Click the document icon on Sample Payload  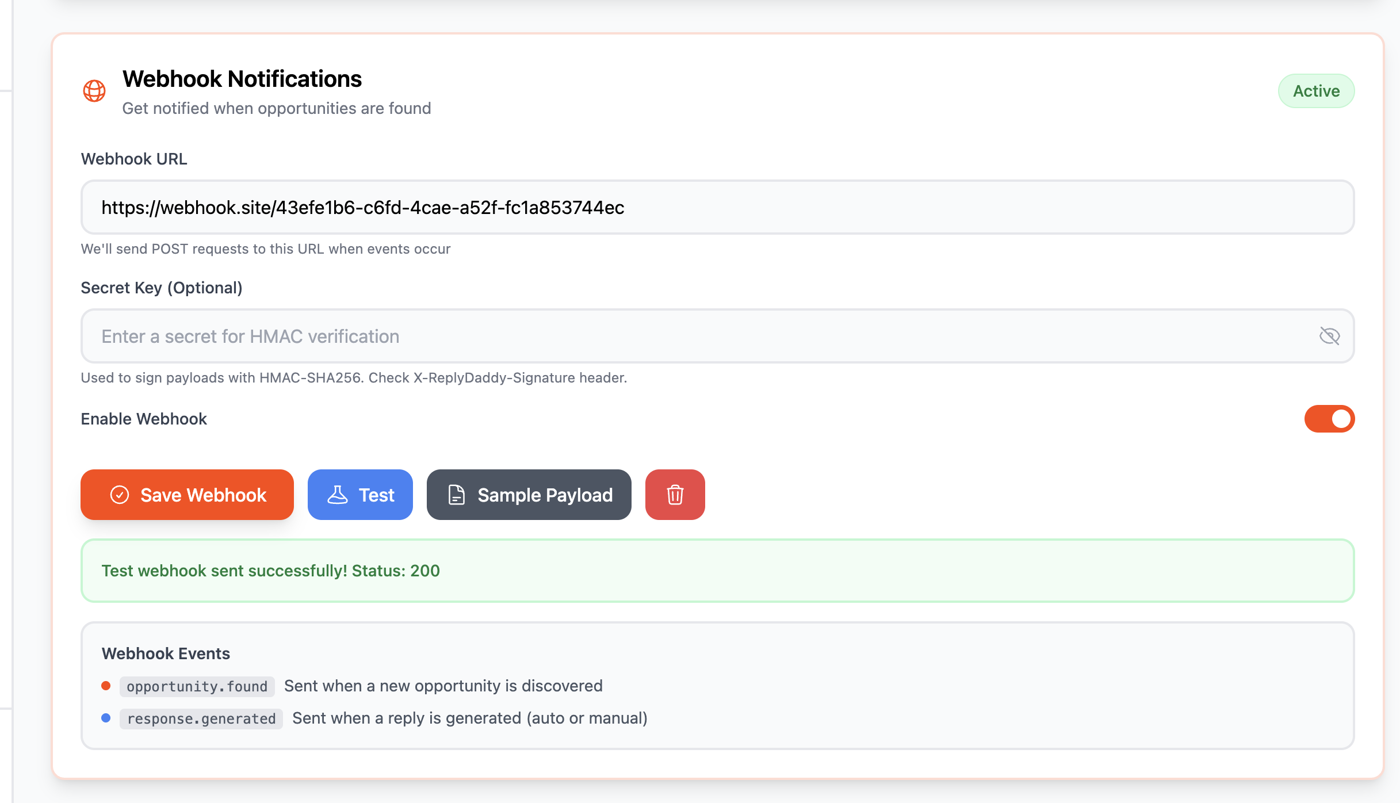pyautogui.click(x=457, y=495)
